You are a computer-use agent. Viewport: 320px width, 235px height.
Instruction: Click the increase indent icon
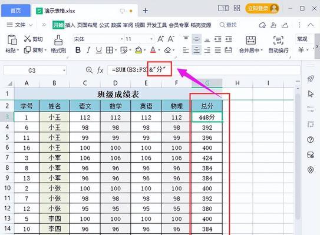pos(229,39)
